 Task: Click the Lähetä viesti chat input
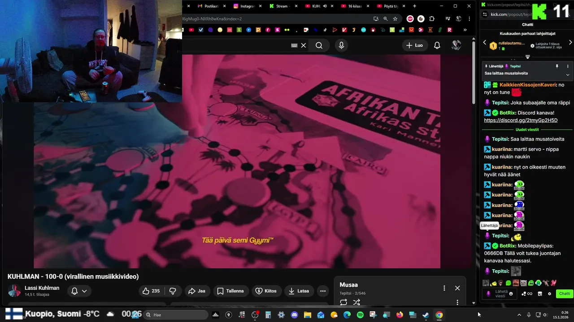pyautogui.click(x=500, y=294)
